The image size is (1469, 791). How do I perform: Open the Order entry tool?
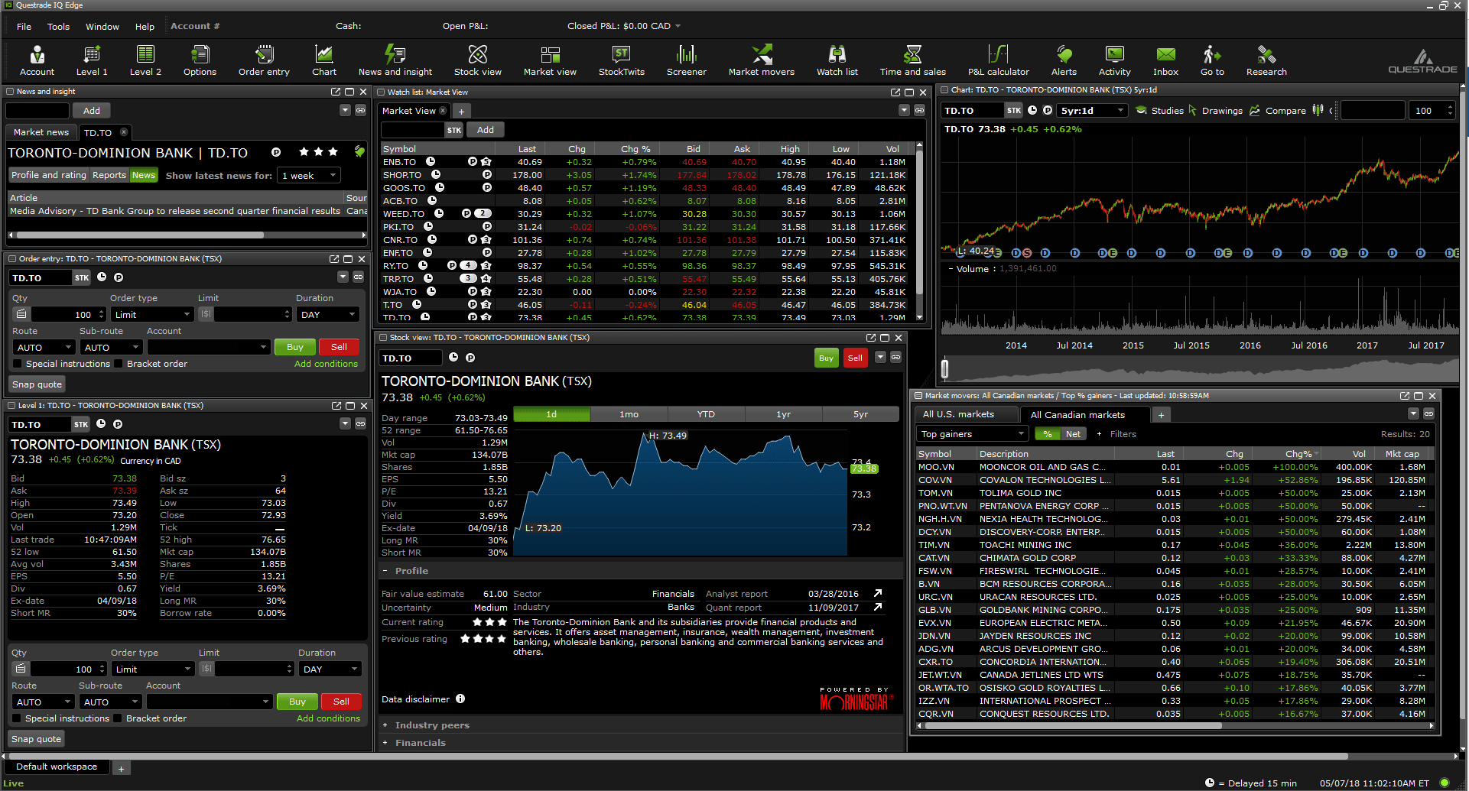(264, 60)
